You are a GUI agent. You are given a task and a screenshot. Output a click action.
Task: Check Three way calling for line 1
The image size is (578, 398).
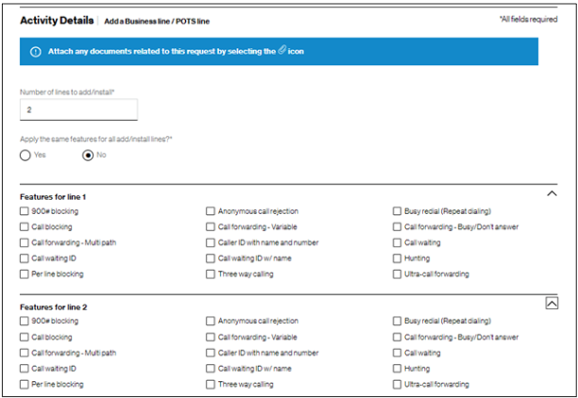(x=211, y=274)
